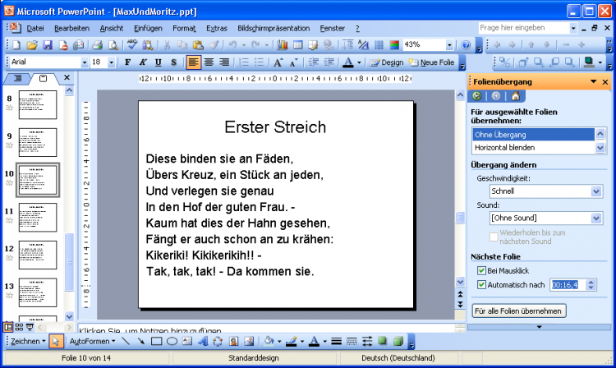Select the rectangle shape tool
Image resolution: width=616 pixels, height=368 pixels.
coord(156,341)
